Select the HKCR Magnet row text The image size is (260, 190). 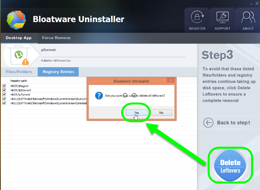[19, 86]
